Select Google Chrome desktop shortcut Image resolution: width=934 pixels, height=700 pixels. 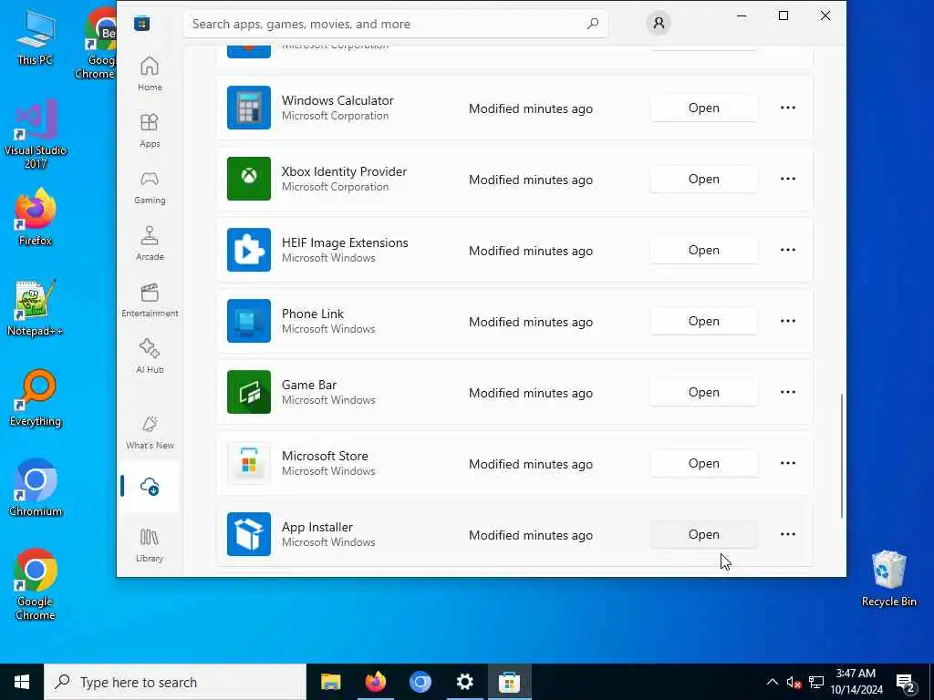point(36,584)
